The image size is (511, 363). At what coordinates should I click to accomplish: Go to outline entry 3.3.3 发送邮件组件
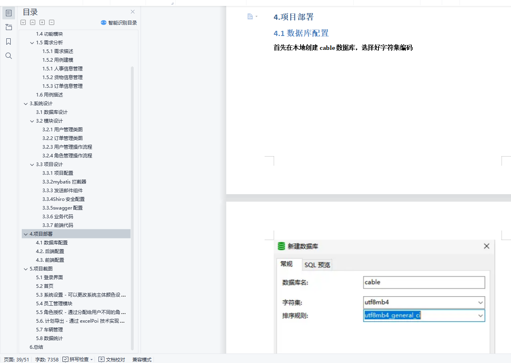[62, 191]
